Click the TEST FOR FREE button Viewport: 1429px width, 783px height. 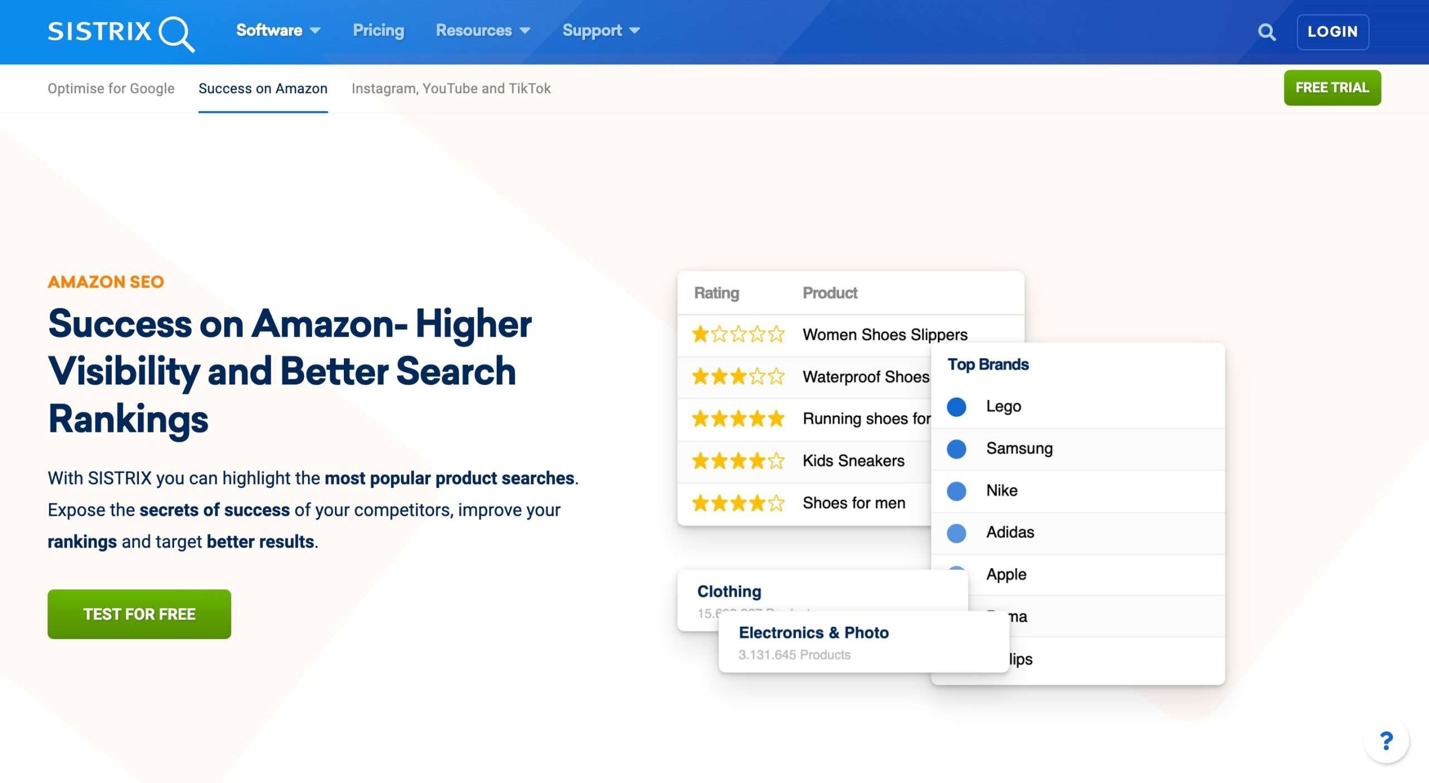coord(139,614)
